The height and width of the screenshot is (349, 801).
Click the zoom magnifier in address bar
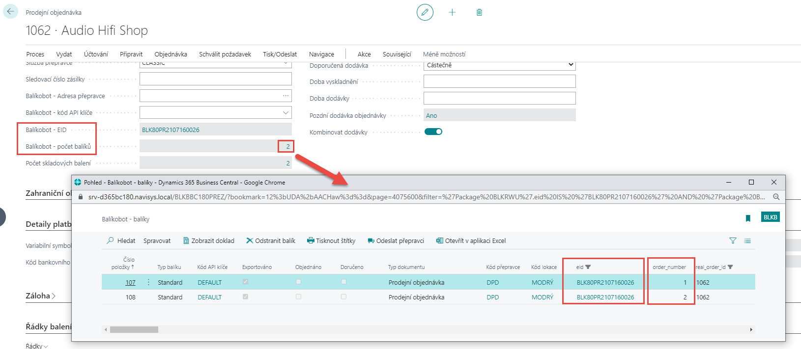[776, 197]
